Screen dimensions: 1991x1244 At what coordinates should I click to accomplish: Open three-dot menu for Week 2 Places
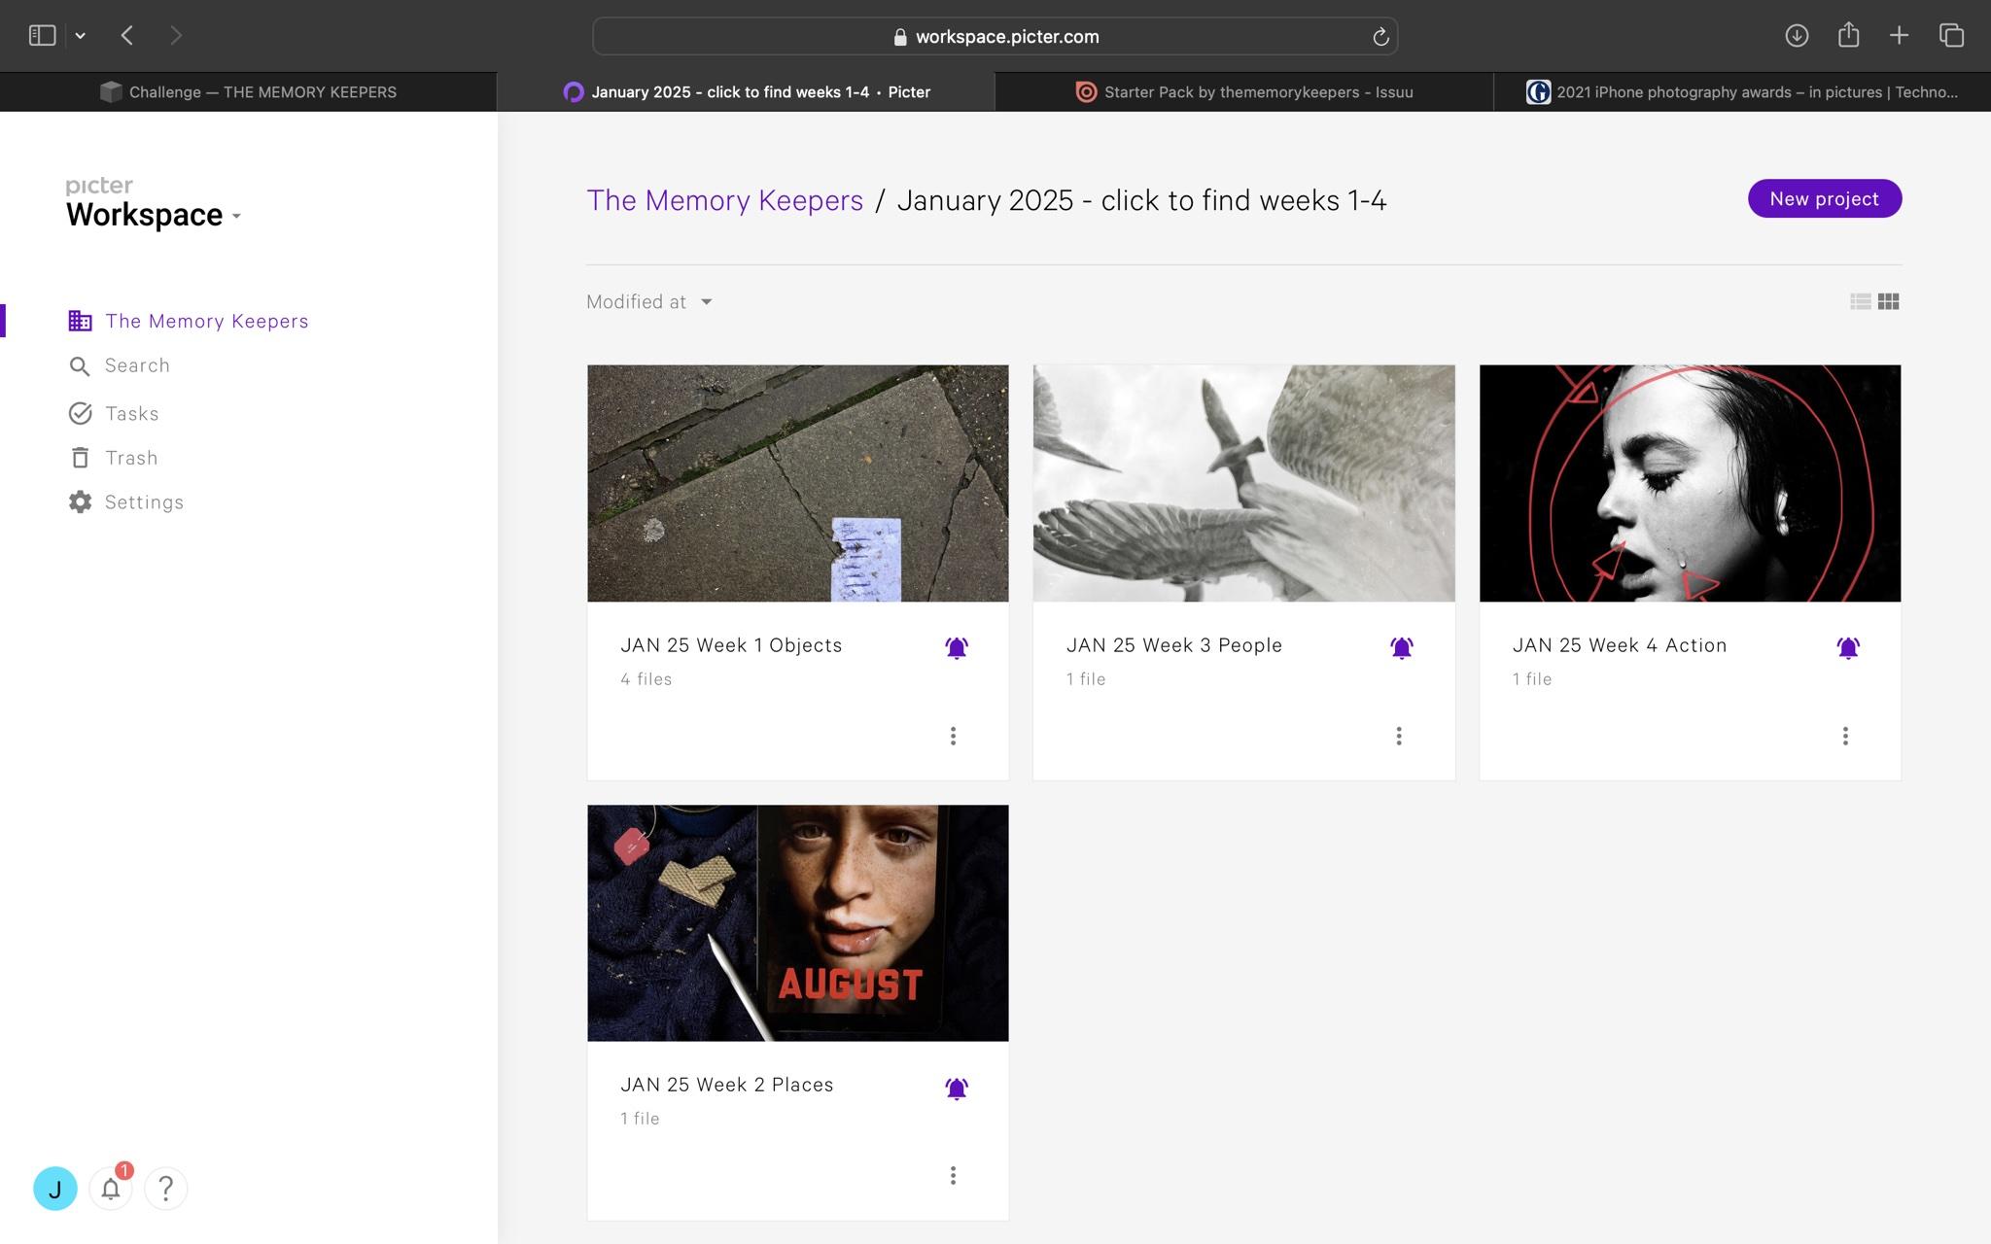[x=953, y=1175]
